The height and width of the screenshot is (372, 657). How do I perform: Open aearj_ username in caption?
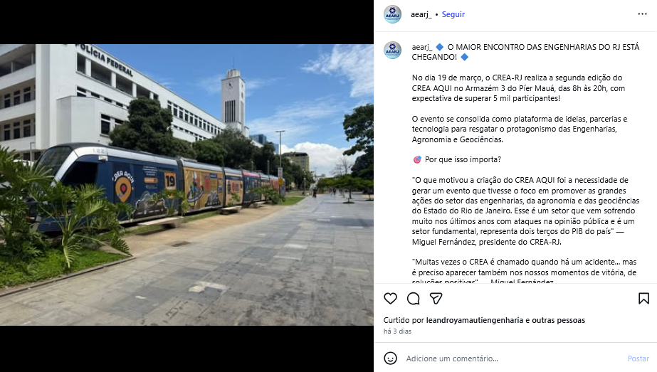422,47
